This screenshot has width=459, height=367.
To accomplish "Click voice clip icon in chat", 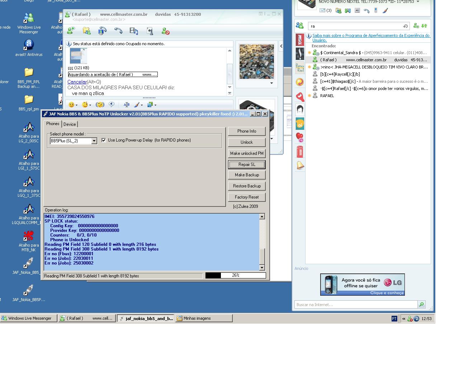I will click(x=112, y=105).
